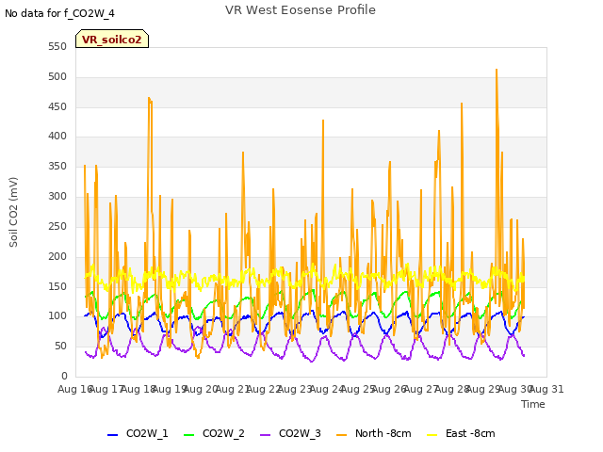Click the 200 y-axis tick label

pos(57,256)
